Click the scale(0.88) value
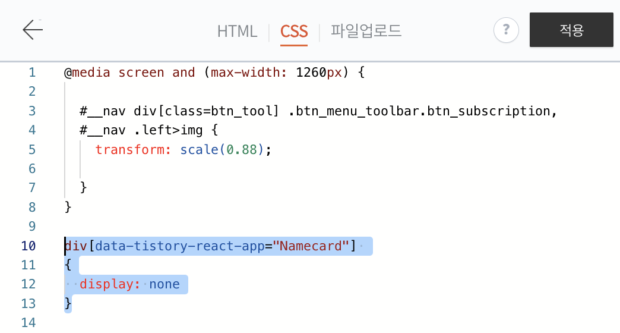This screenshot has height=333, width=620. click(222, 150)
